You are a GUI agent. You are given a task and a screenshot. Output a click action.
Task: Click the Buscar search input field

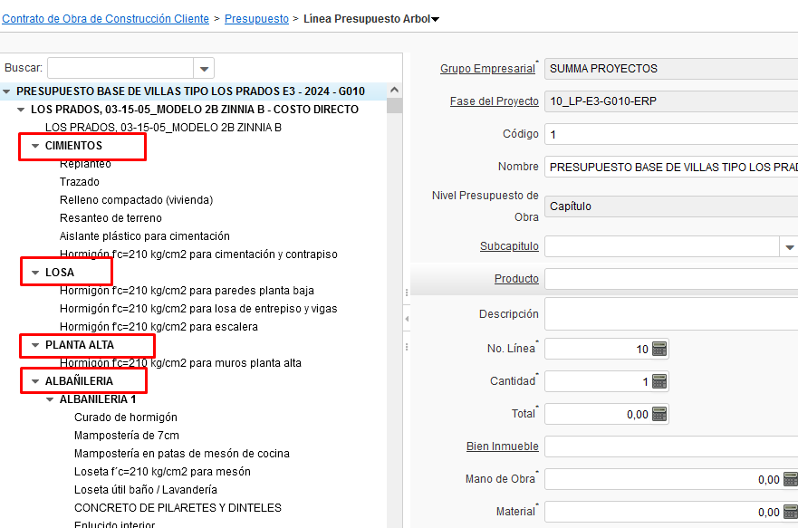point(120,69)
